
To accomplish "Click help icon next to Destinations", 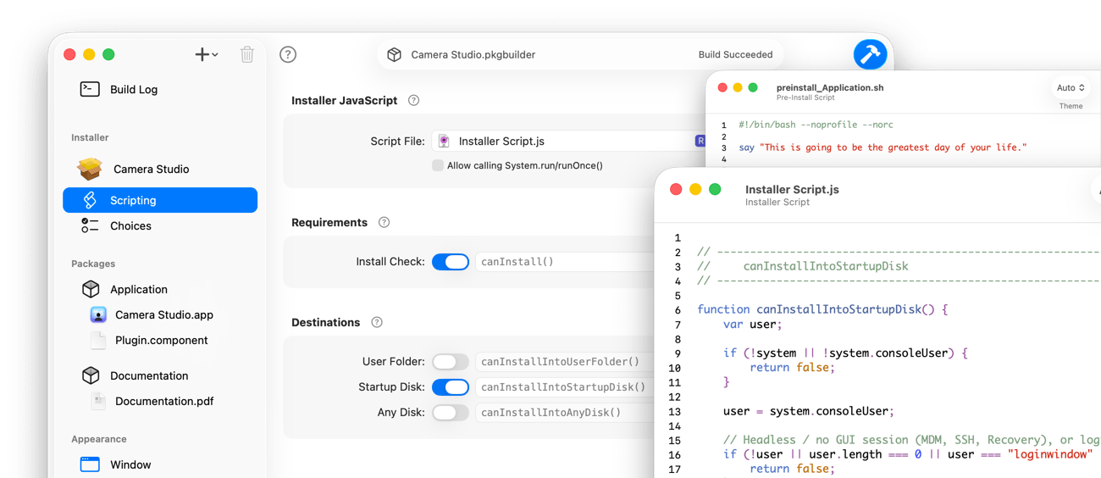I will click(377, 322).
